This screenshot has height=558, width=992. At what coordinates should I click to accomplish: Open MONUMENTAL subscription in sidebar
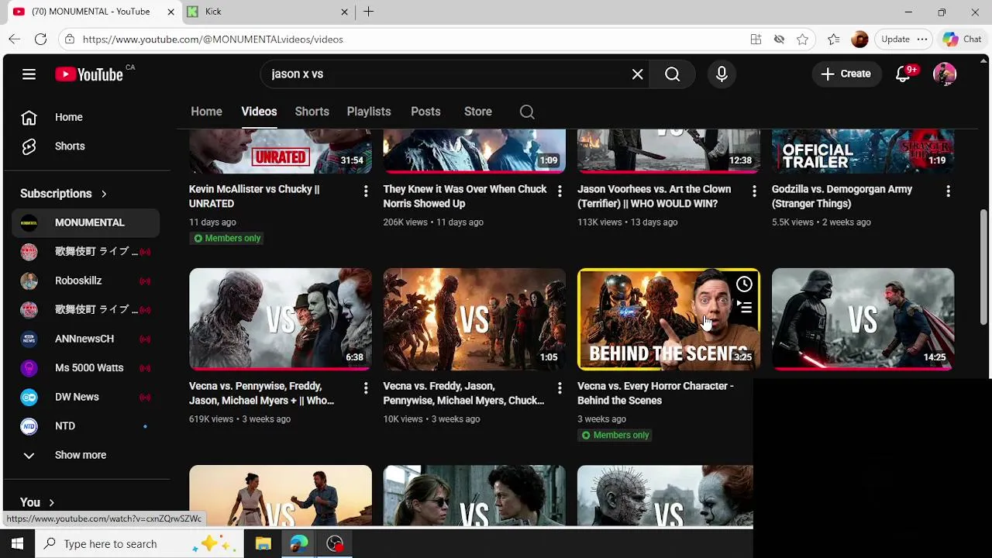tap(85, 223)
